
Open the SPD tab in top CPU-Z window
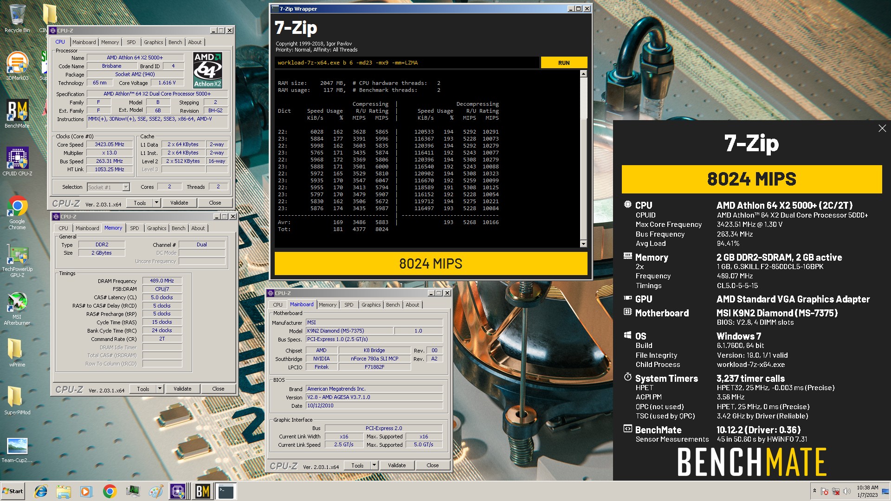(131, 42)
